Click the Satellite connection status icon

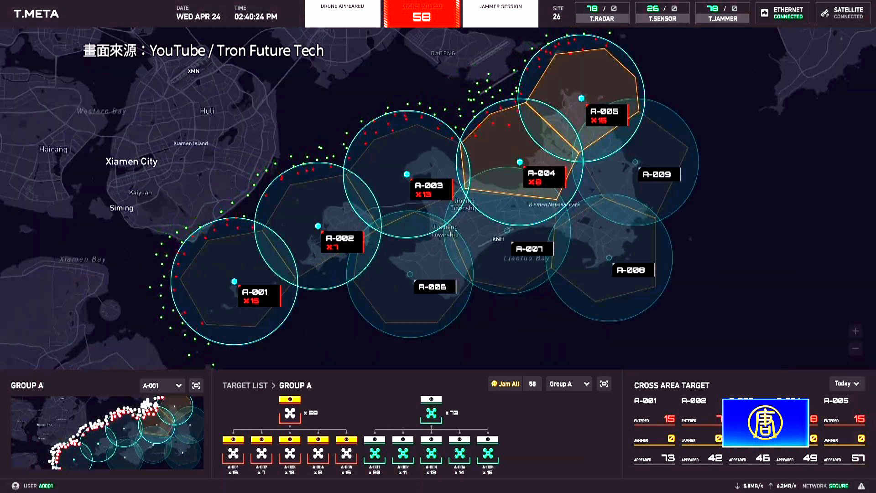(825, 13)
